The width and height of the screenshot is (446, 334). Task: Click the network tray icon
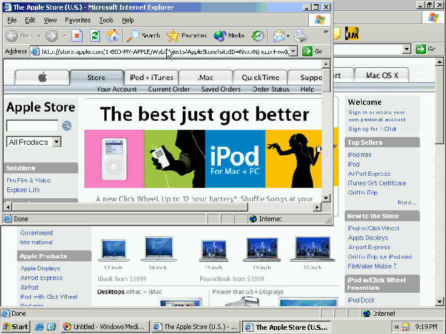coord(405,327)
